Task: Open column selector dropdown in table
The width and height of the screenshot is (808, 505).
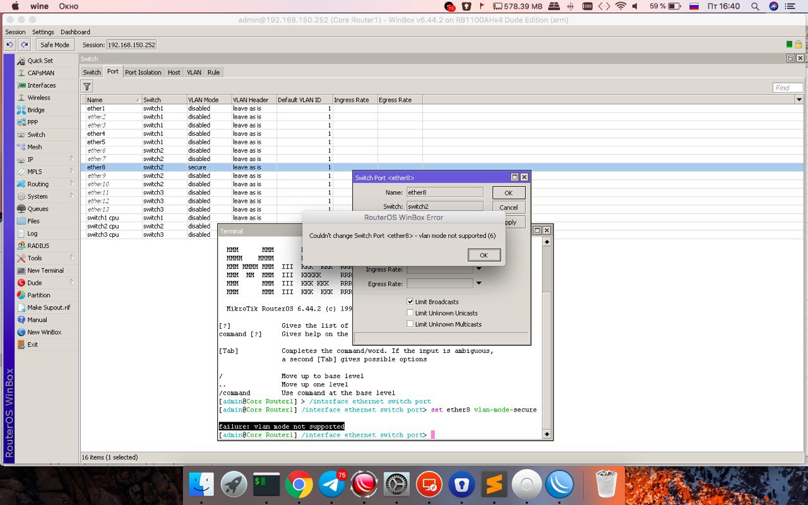Action: [799, 100]
